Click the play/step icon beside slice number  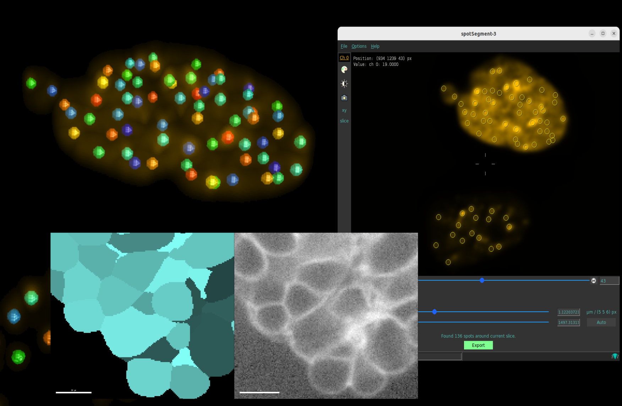pos(594,280)
